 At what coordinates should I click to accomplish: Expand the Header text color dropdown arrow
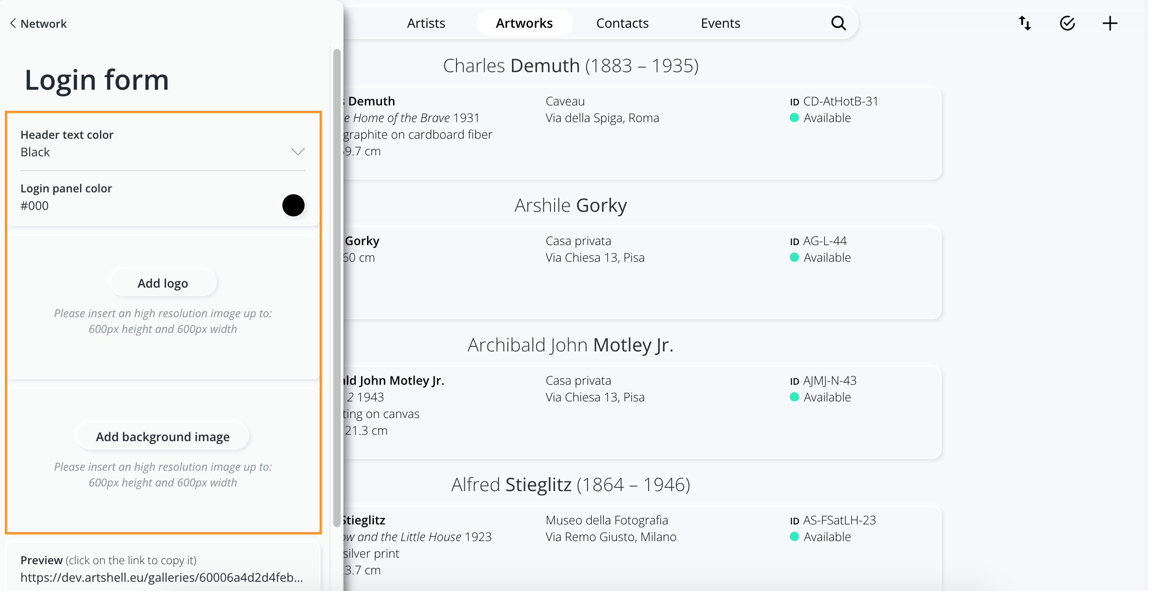click(x=298, y=152)
